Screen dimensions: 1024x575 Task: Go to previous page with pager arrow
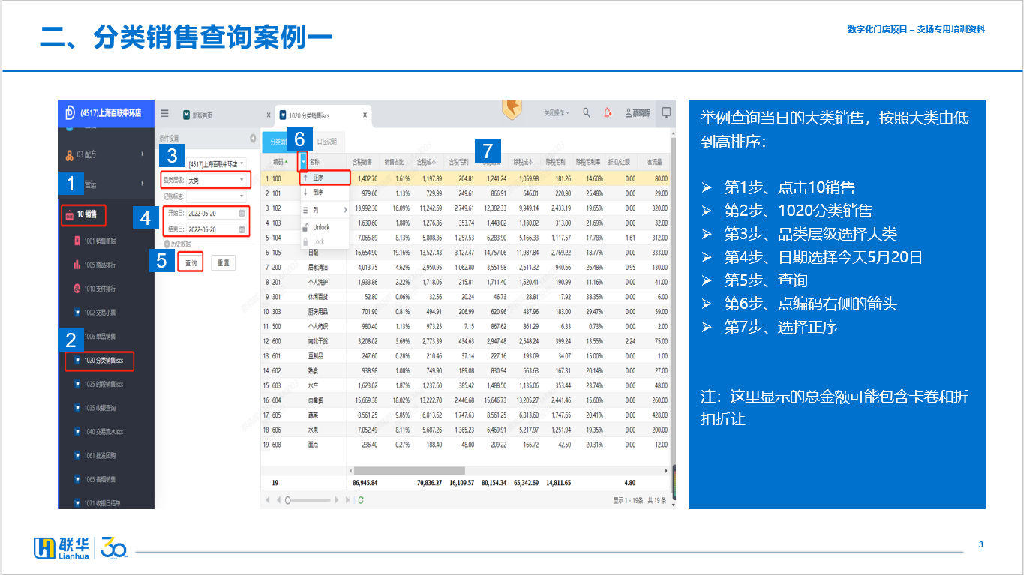point(278,500)
